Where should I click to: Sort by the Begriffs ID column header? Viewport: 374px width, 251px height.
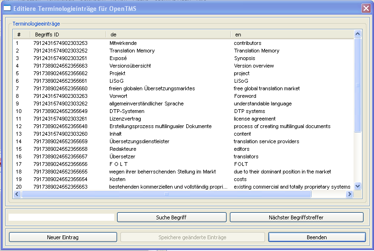coord(68,35)
